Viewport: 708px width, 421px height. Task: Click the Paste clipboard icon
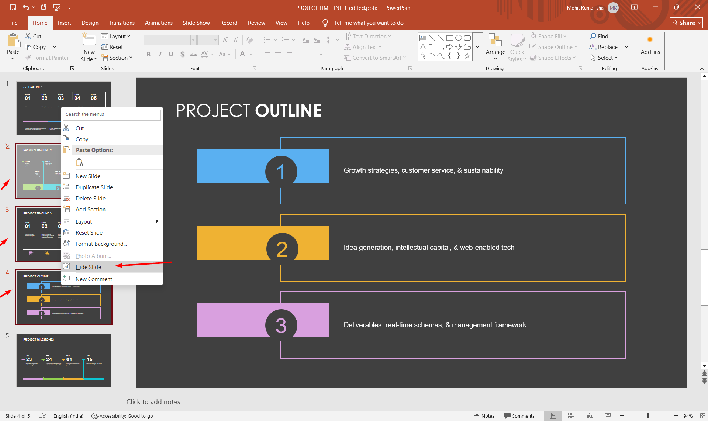tap(14, 41)
